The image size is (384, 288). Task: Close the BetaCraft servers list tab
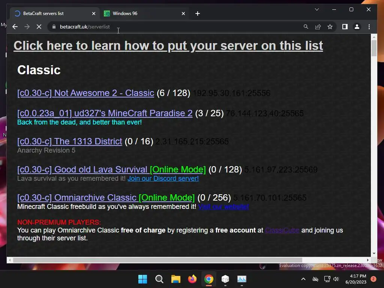(x=93, y=13)
